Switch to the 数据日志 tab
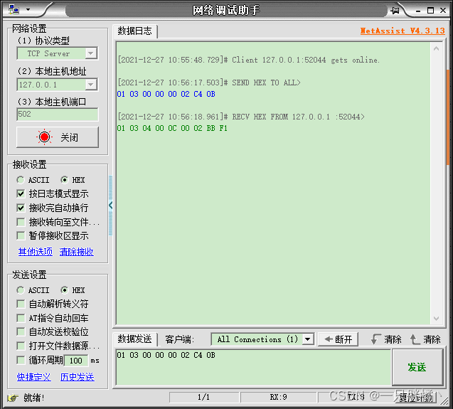Image resolution: width=453 pixels, height=409 pixels. coord(134,31)
